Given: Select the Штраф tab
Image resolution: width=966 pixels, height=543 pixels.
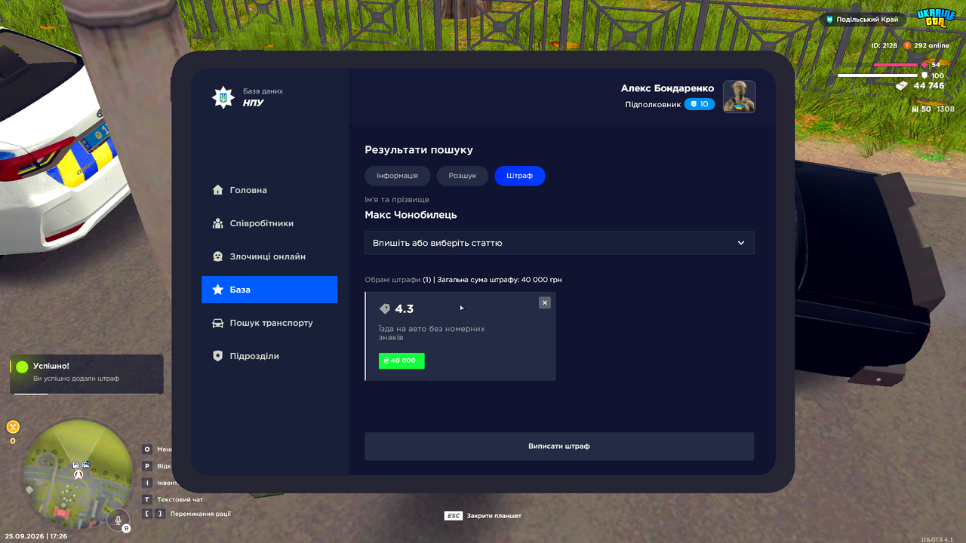Looking at the screenshot, I should (520, 176).
